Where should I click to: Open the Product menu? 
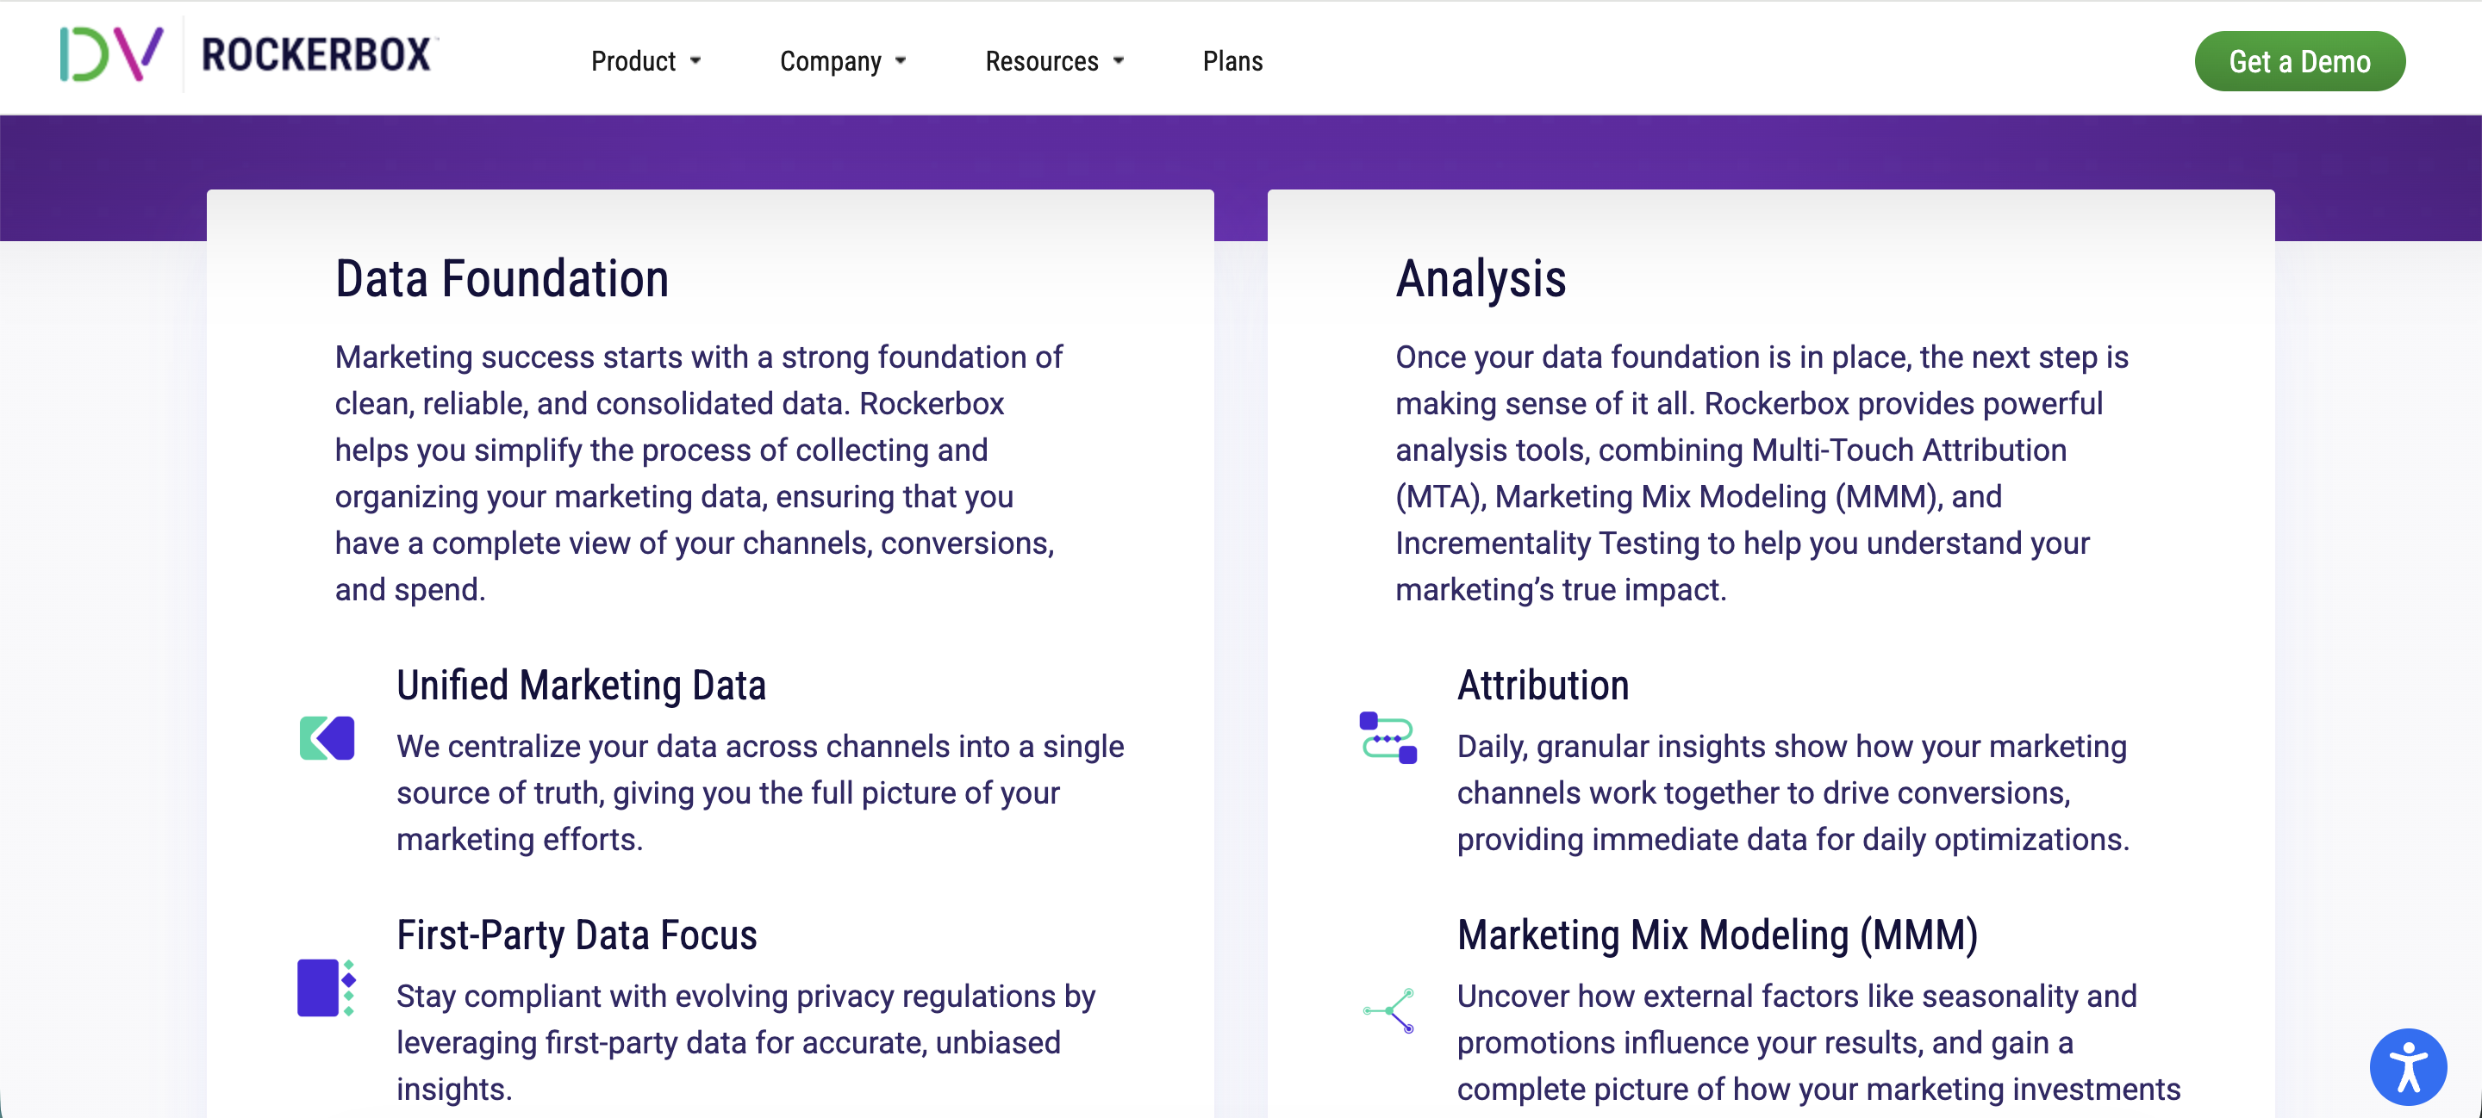point(645,60)
